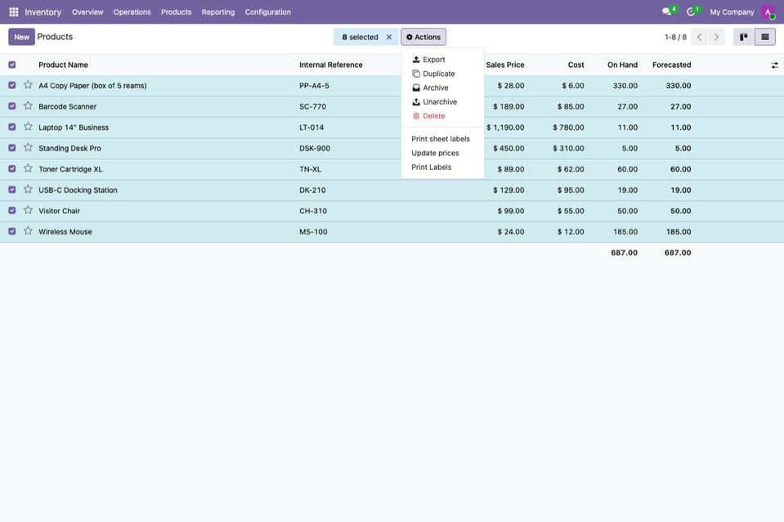The width and height of the screenshot is (784, 522).
Task: Choose Archive from the Actions menu
Action: (442, 87)
